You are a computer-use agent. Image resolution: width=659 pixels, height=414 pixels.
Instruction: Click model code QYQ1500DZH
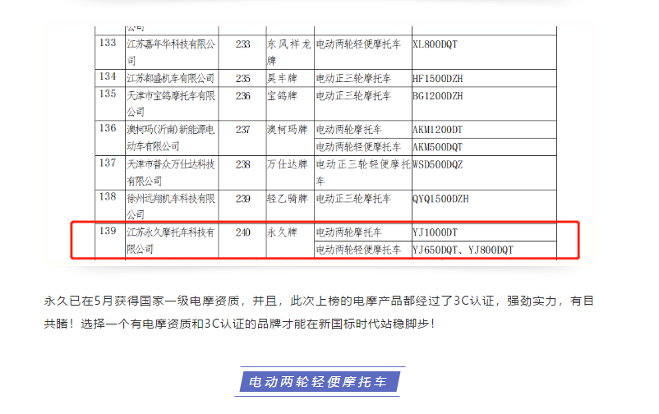point(440,199)
